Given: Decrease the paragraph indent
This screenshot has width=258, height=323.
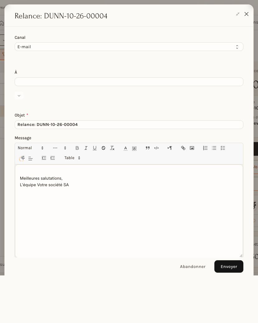Looking at the screenshot, I should click(44, 158).
